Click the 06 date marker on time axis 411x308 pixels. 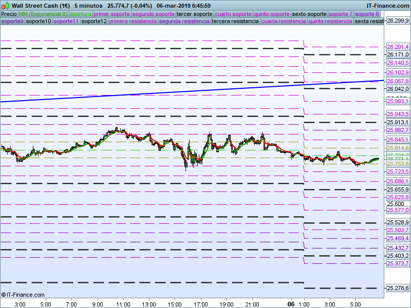coord(291,304)
